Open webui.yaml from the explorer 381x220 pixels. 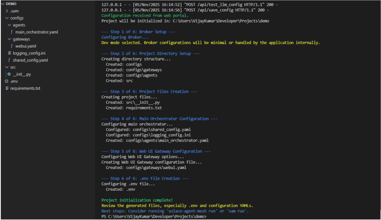25,46
